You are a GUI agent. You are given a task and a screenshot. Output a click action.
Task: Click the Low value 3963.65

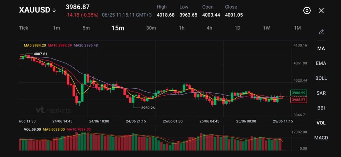(x=188, y=15)
